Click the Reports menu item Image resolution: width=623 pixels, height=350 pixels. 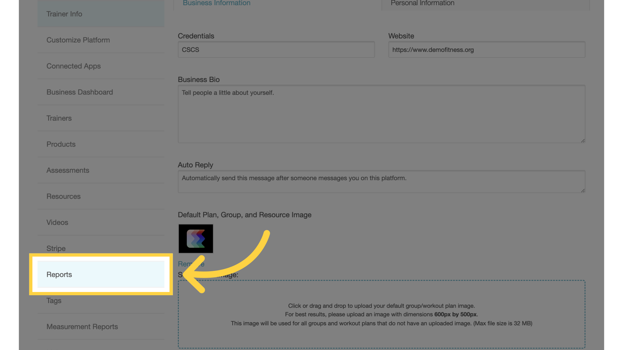(101, 274)
